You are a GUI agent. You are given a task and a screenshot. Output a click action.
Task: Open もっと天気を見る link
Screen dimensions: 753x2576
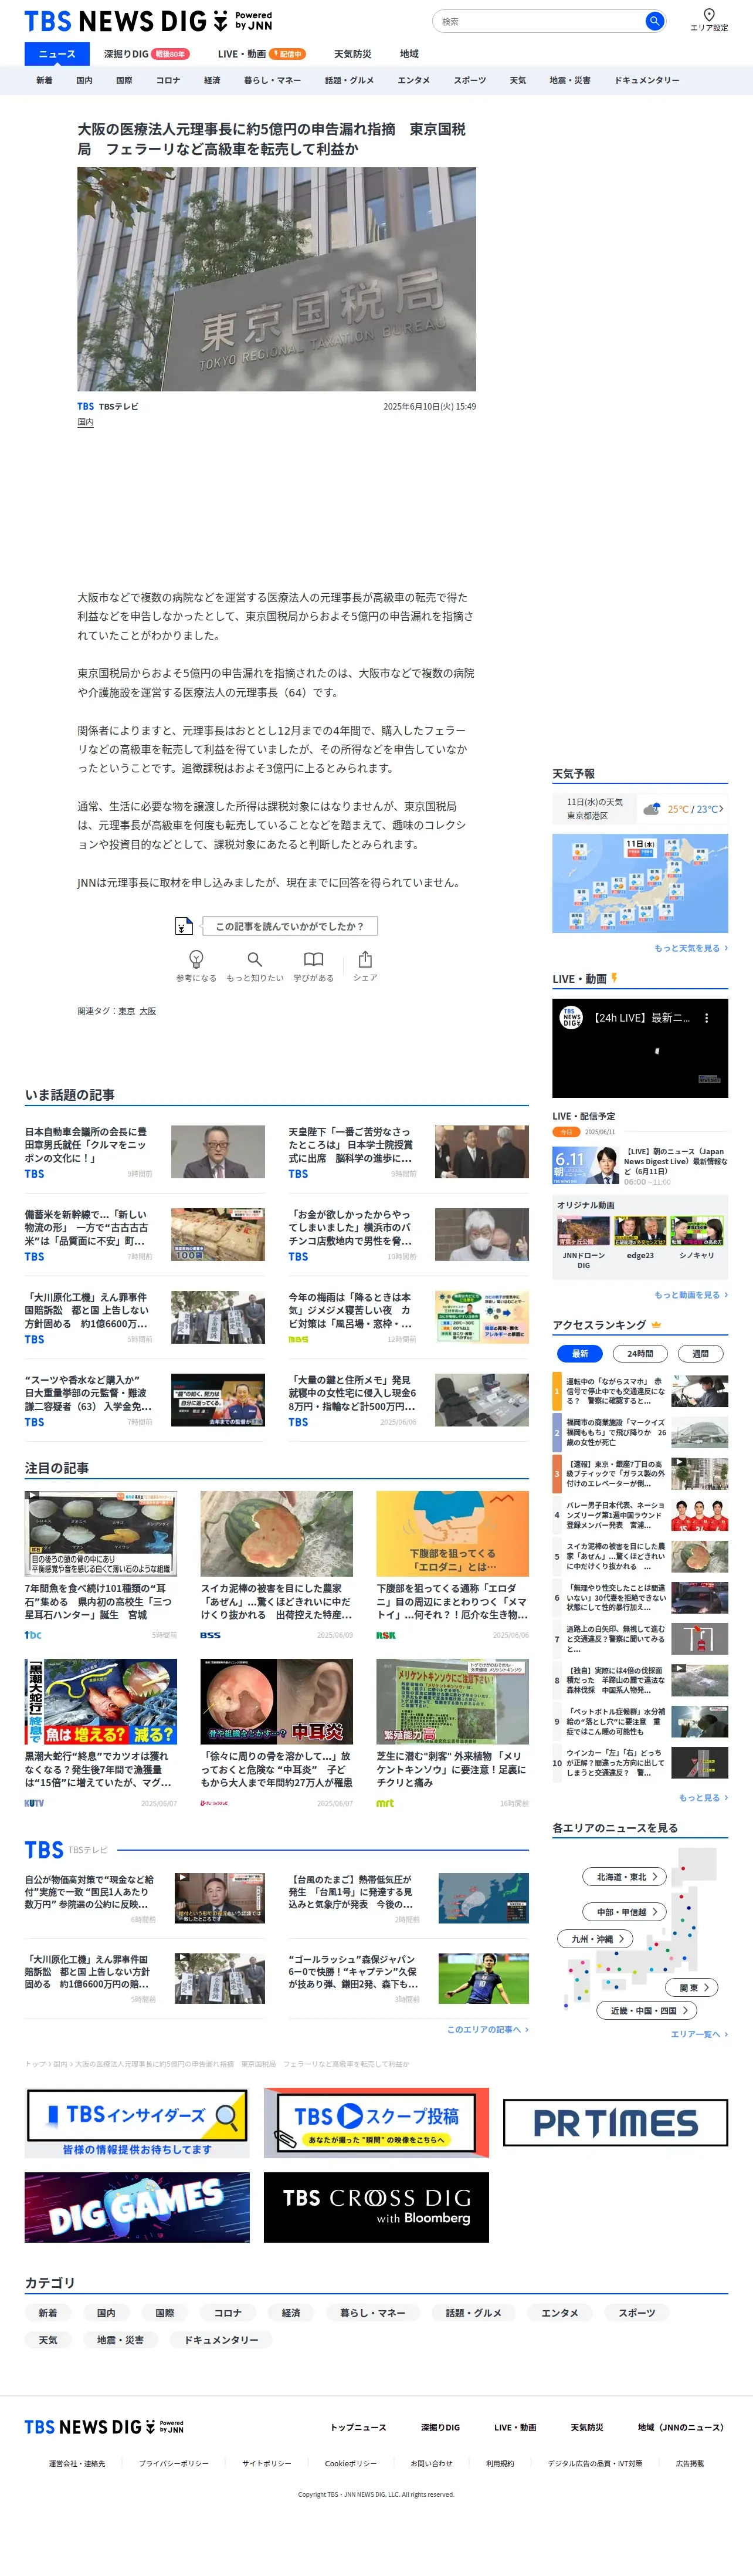691,948
